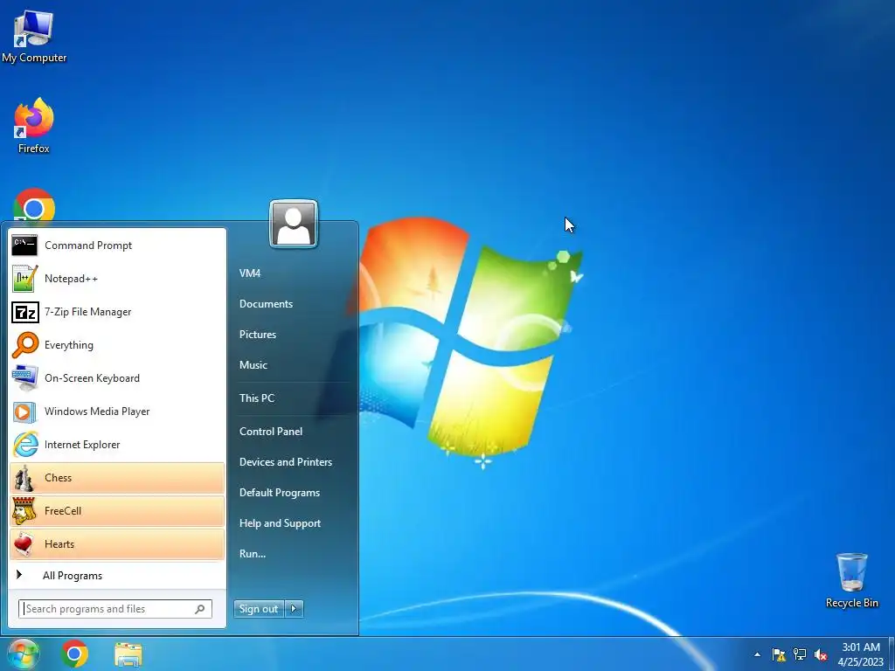Image resolution: width=895 pixels, height=671 pixels.
Task: Open the Run... dialog
Action: coord(253,553)
